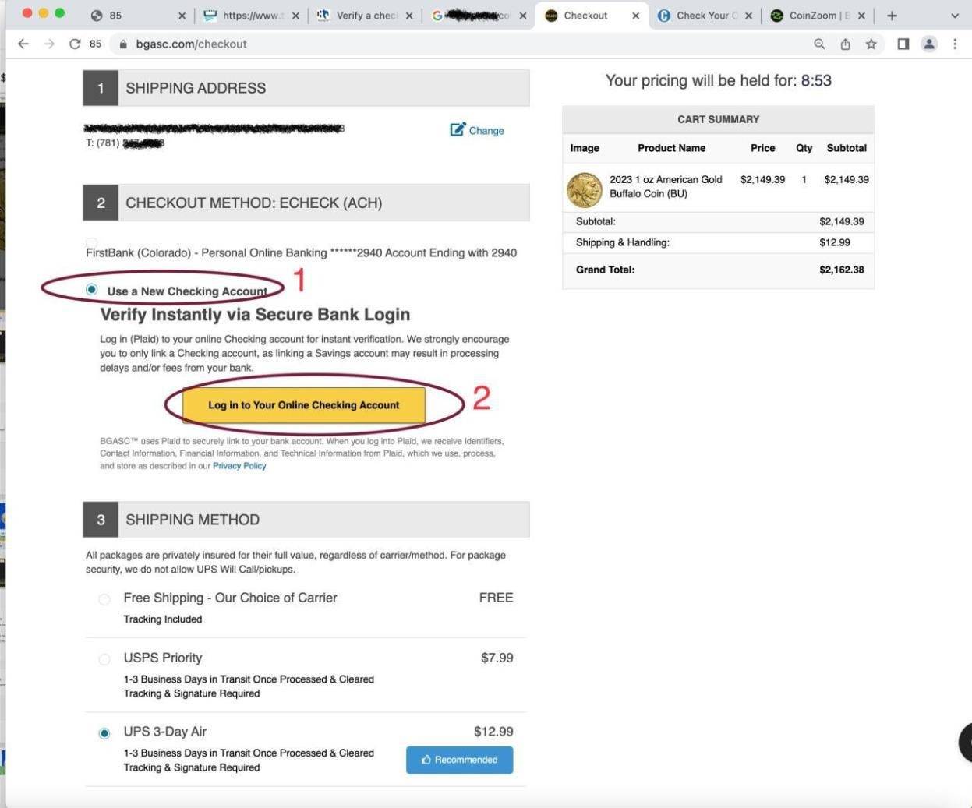
Task: Bookmark this page with star icon
Action: [x=871, y=44]
